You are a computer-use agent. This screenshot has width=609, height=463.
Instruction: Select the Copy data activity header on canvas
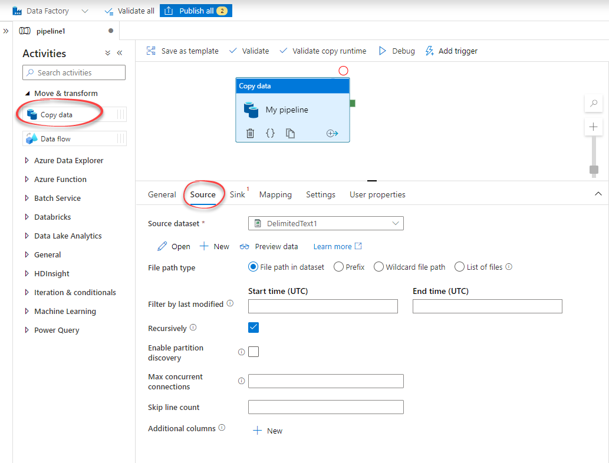pyautogui.click(x=292, y=86)
